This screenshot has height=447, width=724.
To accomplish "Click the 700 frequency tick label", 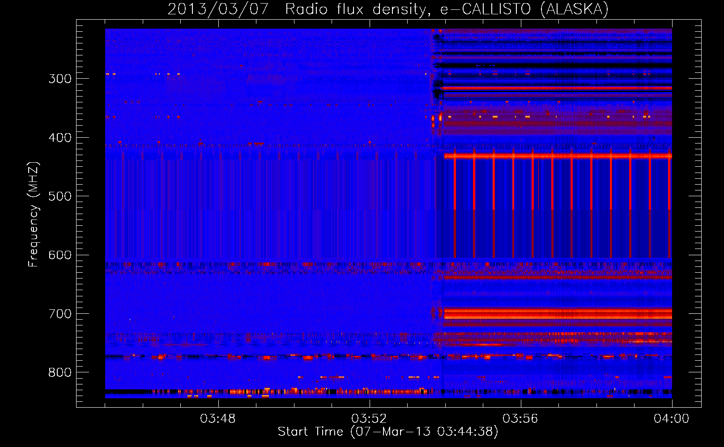I will pos(60,314).
